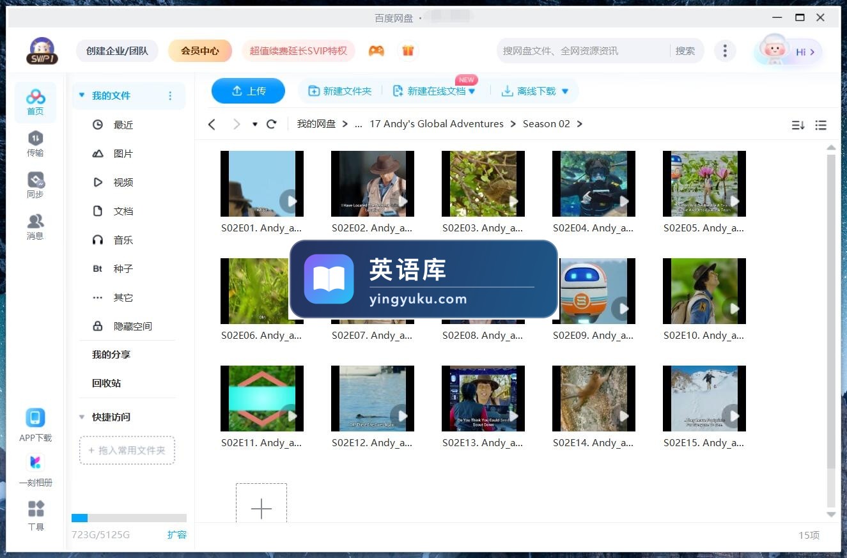Click 超值续费延长SVIP特权 promo link
Viewport: 847px width, 558px height.
pyautogui.click(x=299, y=50)
